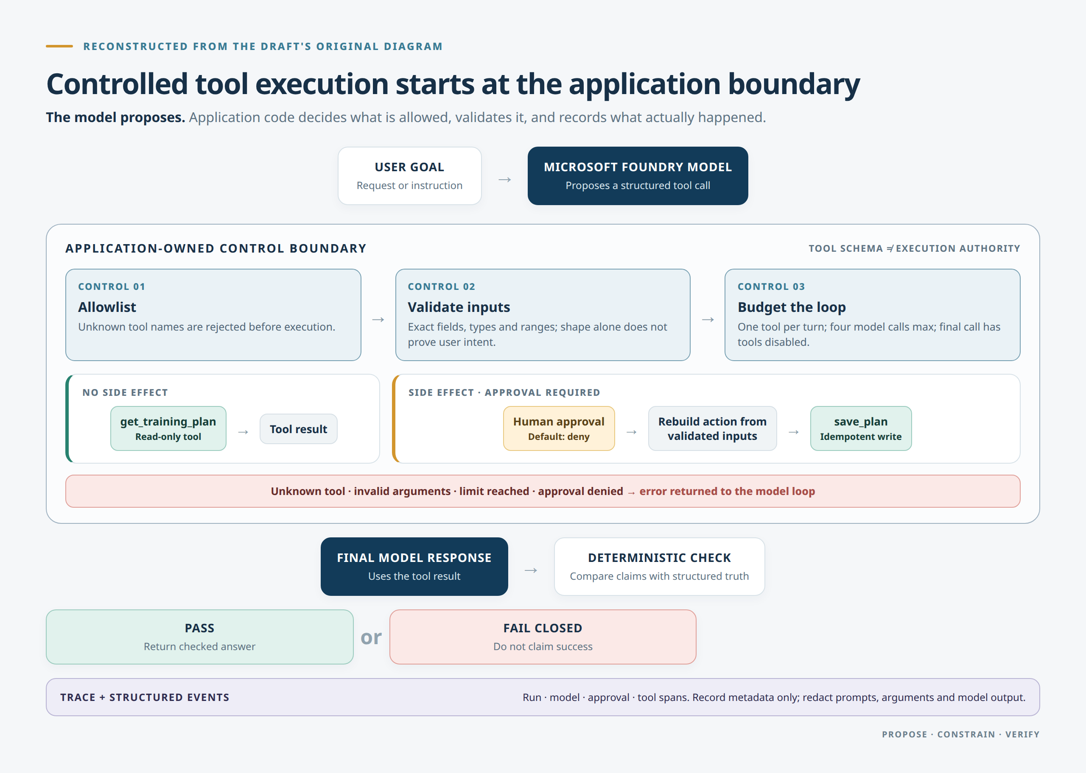Select the MICROSOFT FOUNDRY MODEL box
Screen dimensions: 1086x773
(x=637, y=175)
